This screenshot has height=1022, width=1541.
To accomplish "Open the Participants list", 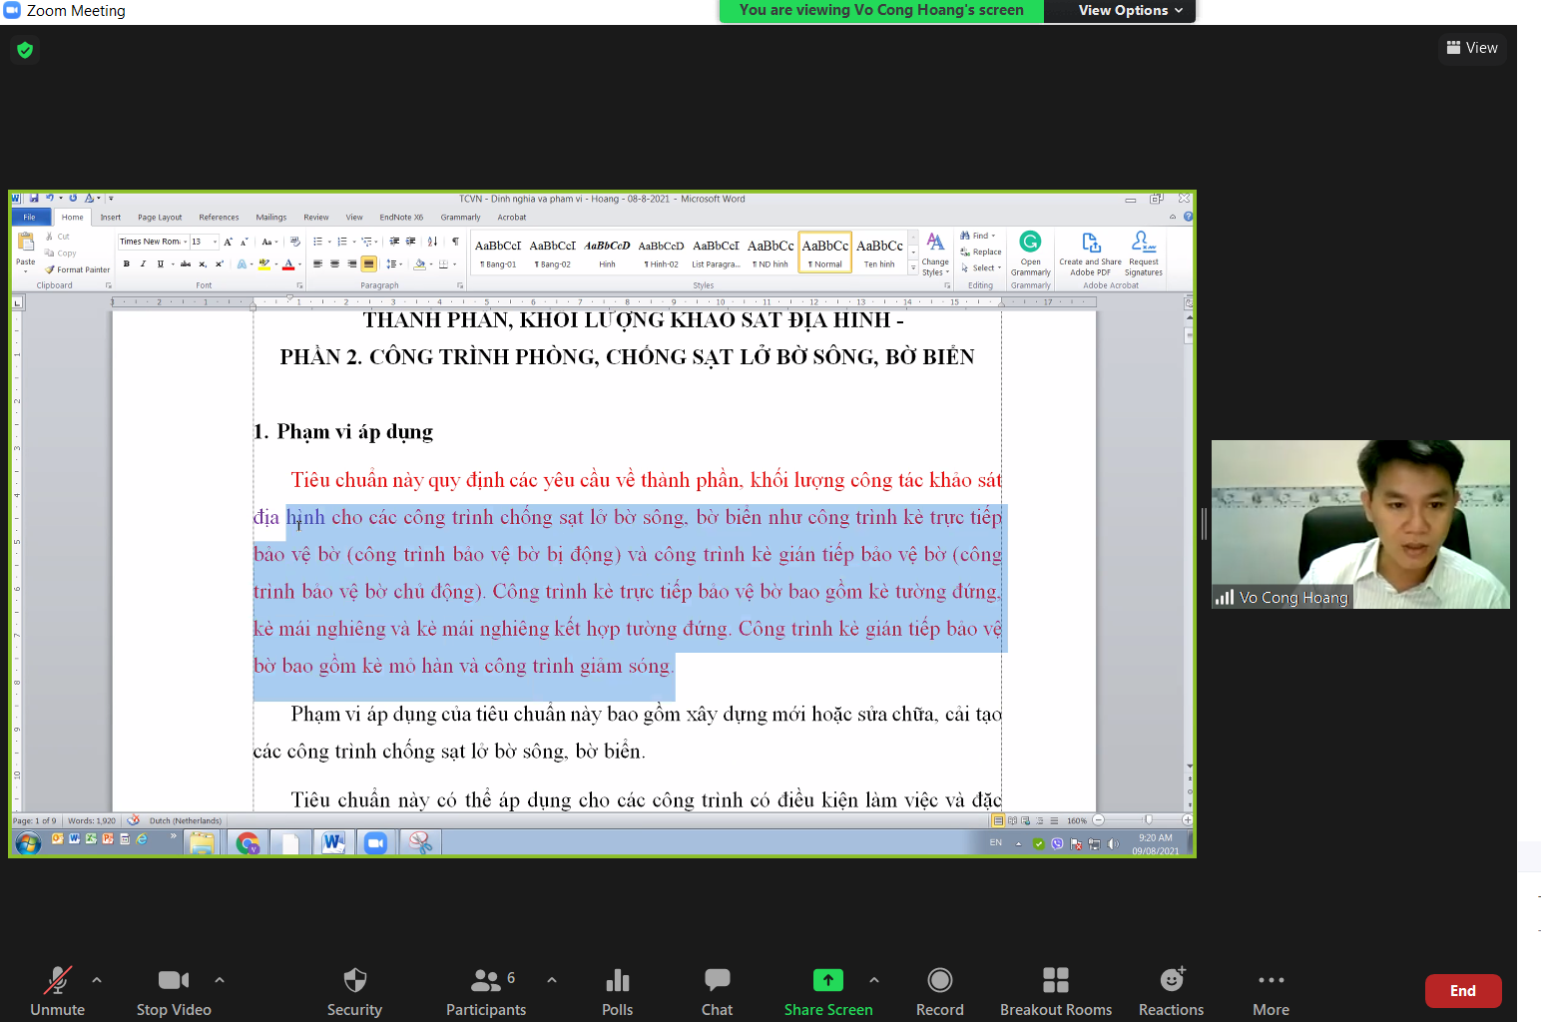I will point(486,991).
